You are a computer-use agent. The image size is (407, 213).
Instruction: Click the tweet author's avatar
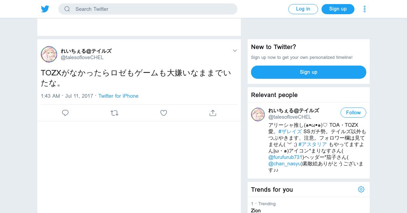[x=49, y=54]
